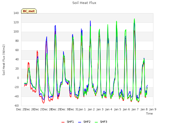
Task: Toggle the SHF3 legend entry
Action: 101,122
